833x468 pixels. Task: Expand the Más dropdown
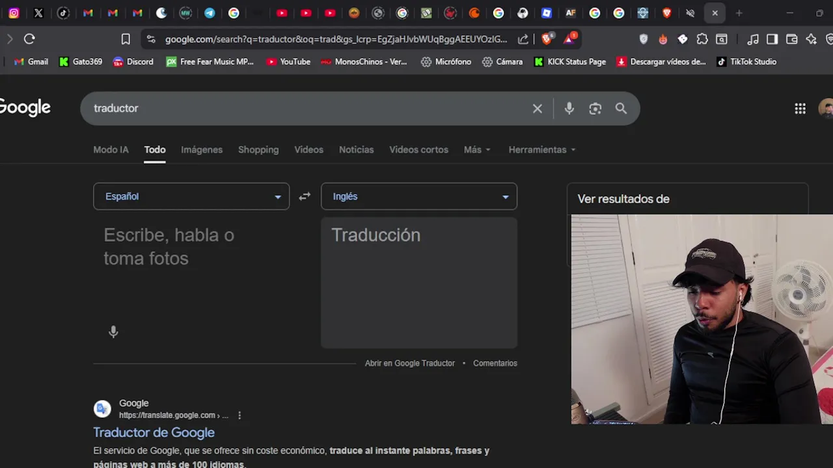(477, 149)
